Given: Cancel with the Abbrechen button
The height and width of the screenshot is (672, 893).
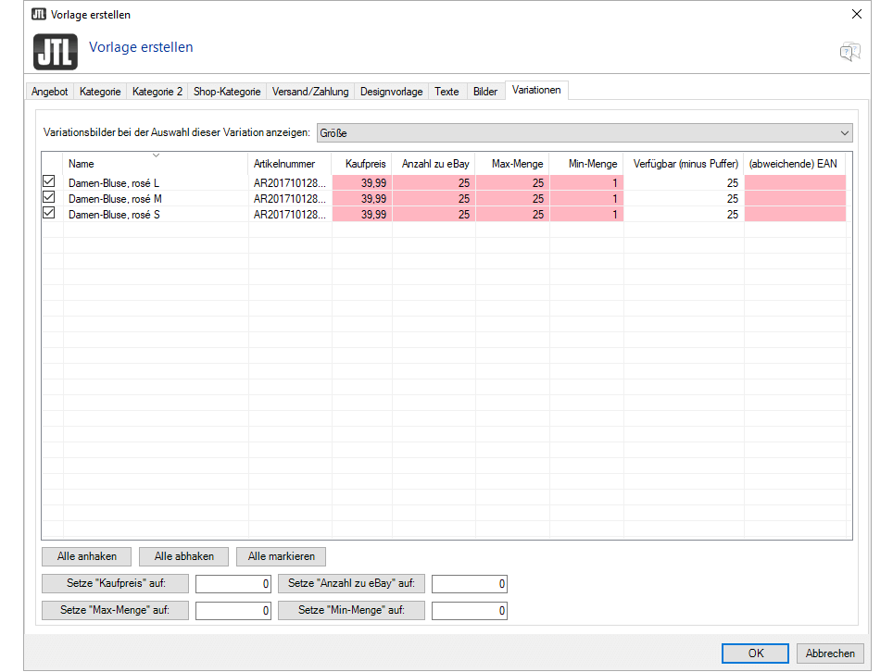Looking at the screenshot, I should pos(830,653).
